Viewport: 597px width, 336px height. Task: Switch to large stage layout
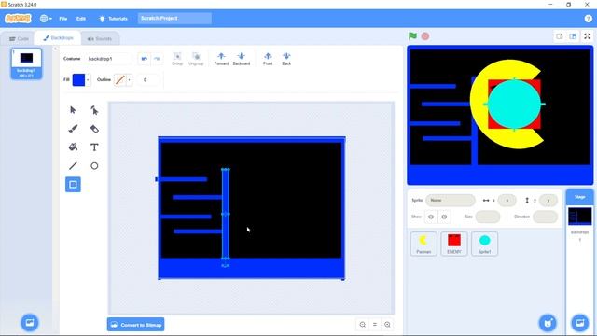(573, 36)
